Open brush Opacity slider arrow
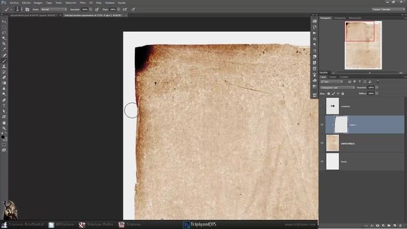The height and width of the screenshot is (229, 407). tap(90, 10)
